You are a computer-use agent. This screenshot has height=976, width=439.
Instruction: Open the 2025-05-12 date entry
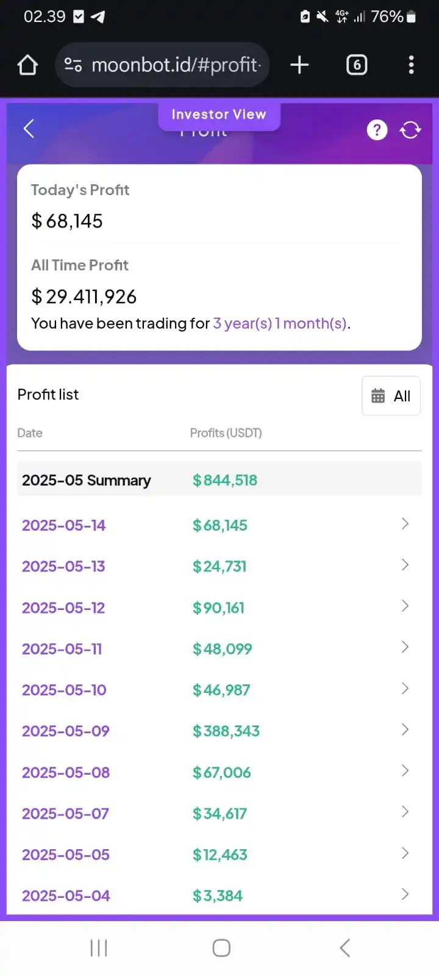coord(63,608)
